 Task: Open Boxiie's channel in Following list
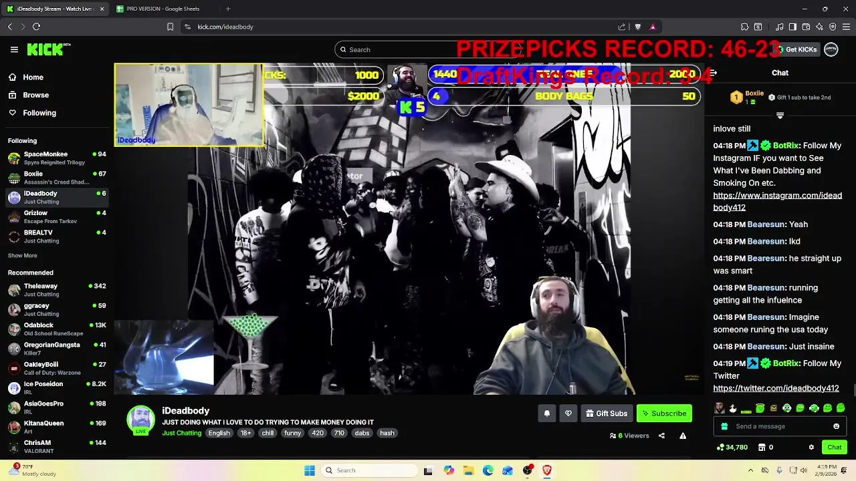point(57,178)
